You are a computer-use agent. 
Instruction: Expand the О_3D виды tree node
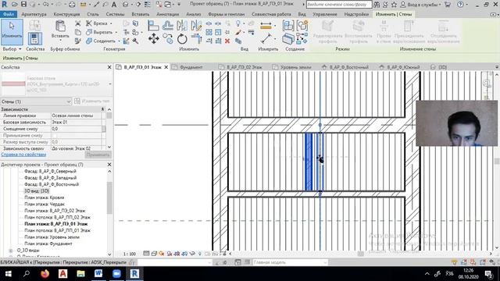[x=10, y=251]
